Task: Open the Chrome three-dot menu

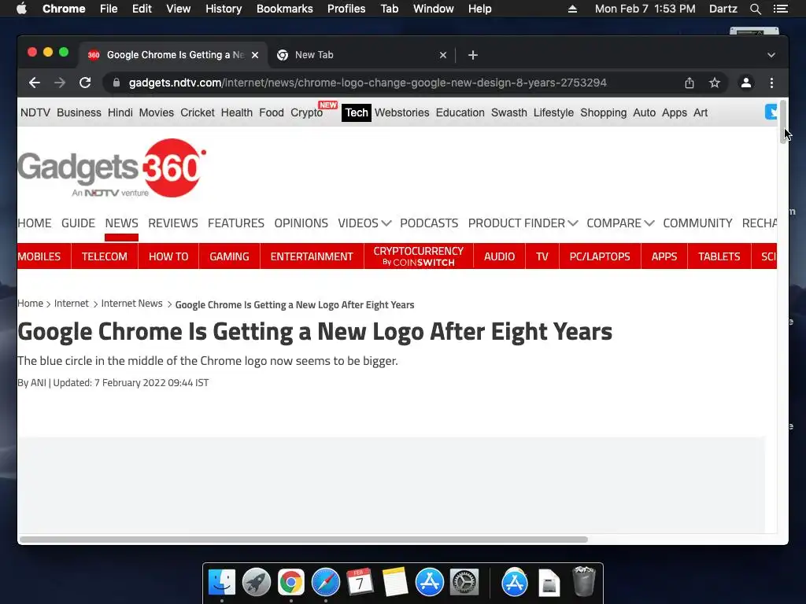Action: tap(771, 83)
